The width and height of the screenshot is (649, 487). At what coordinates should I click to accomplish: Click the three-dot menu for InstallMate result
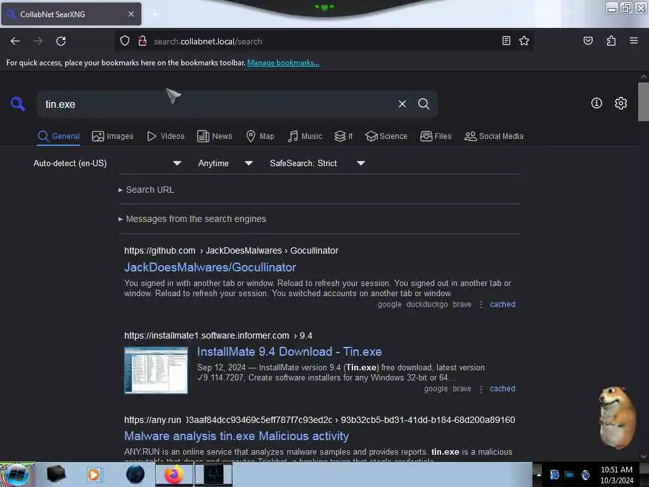(x=480, y=389)
